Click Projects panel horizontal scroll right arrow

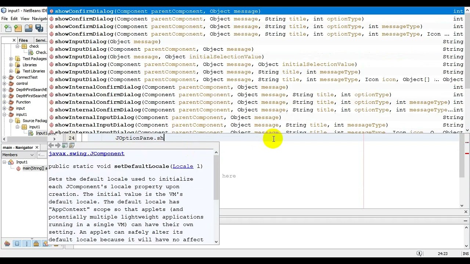pyautogui.click(x=54, y=139)
